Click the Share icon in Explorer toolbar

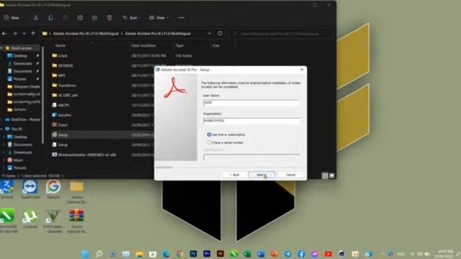coord(94,18)
